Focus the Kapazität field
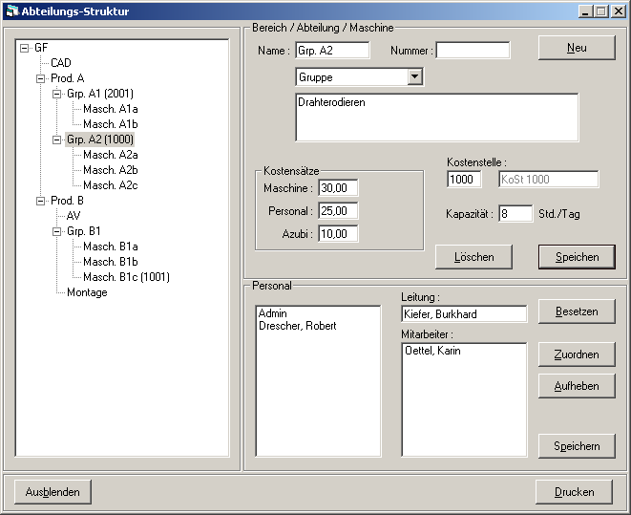This screenshot has width=631, height=515. pyautogui.click(x=515, y=214)
